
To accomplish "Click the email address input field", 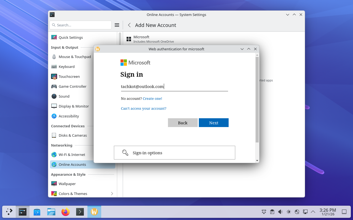I will [x=174, y=87].
